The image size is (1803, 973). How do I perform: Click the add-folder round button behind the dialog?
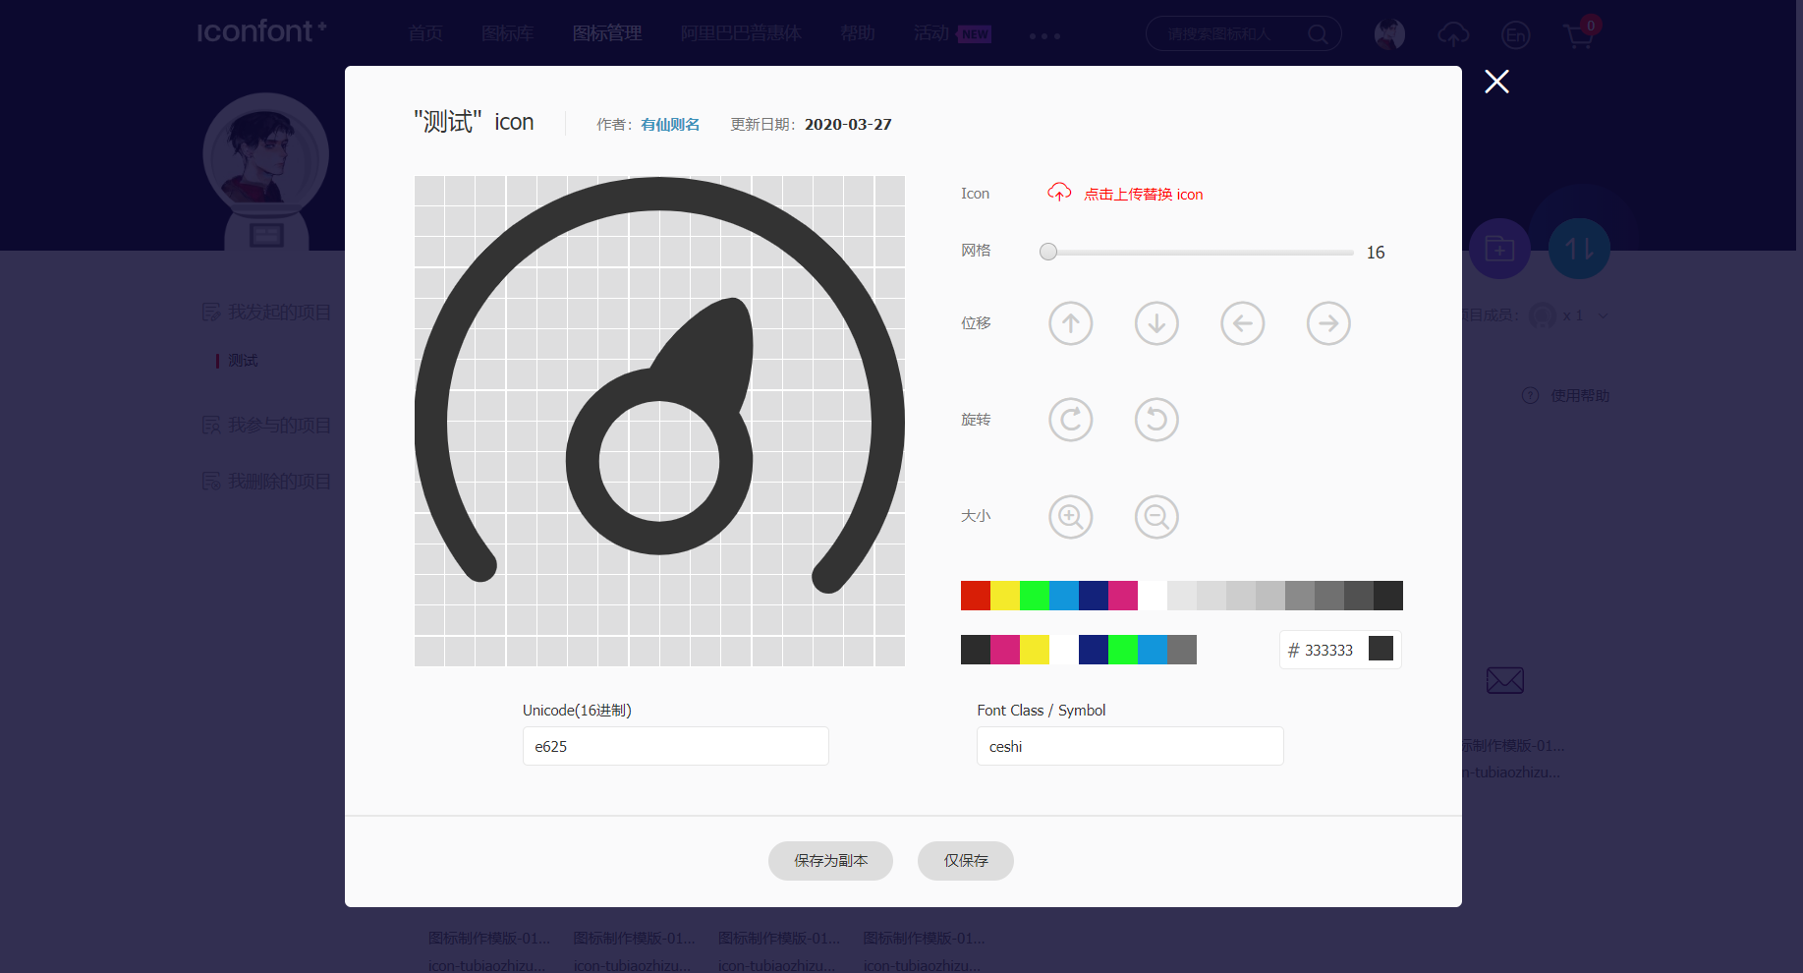[1499, 249]
